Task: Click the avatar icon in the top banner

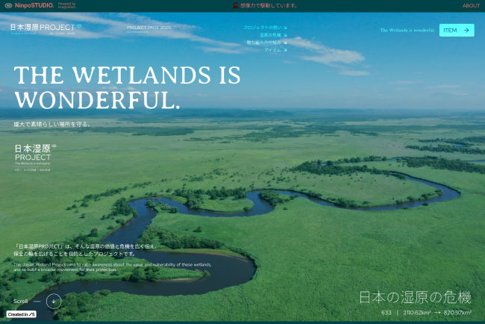Action: [x=236, y=5]
